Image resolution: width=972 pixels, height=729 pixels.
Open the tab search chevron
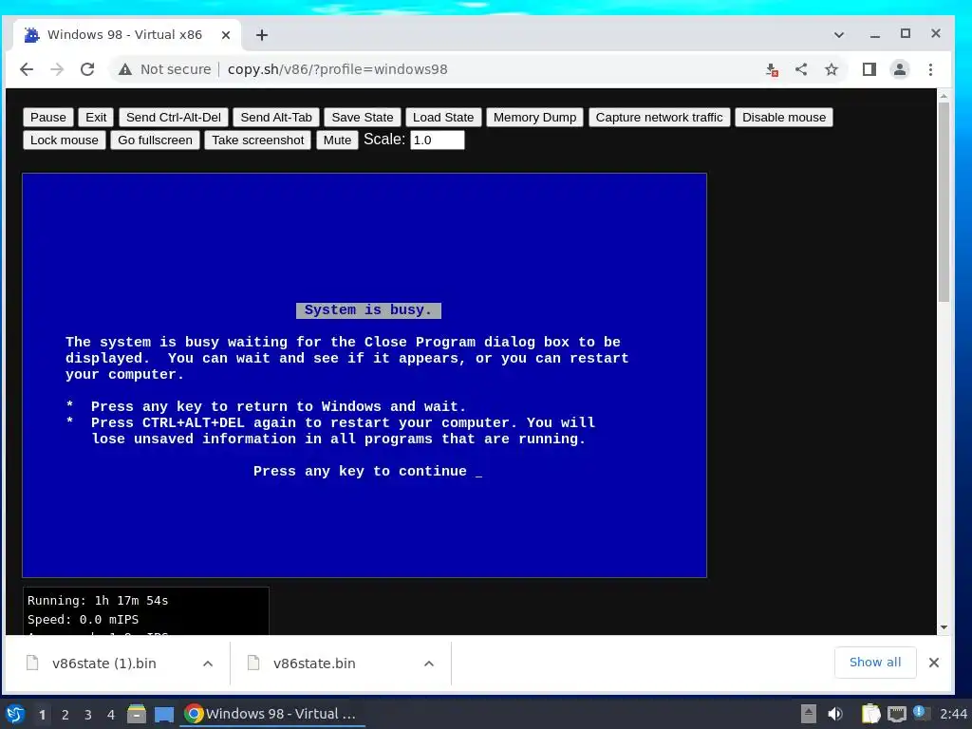click(x=839, y=35)
